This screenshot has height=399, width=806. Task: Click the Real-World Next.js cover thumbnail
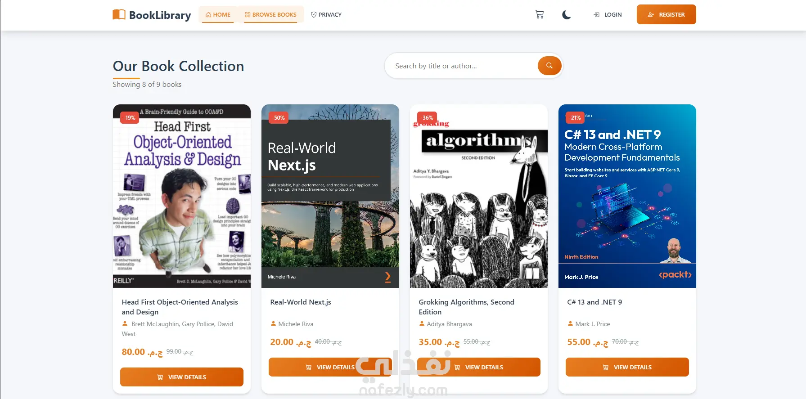[330, 196]
